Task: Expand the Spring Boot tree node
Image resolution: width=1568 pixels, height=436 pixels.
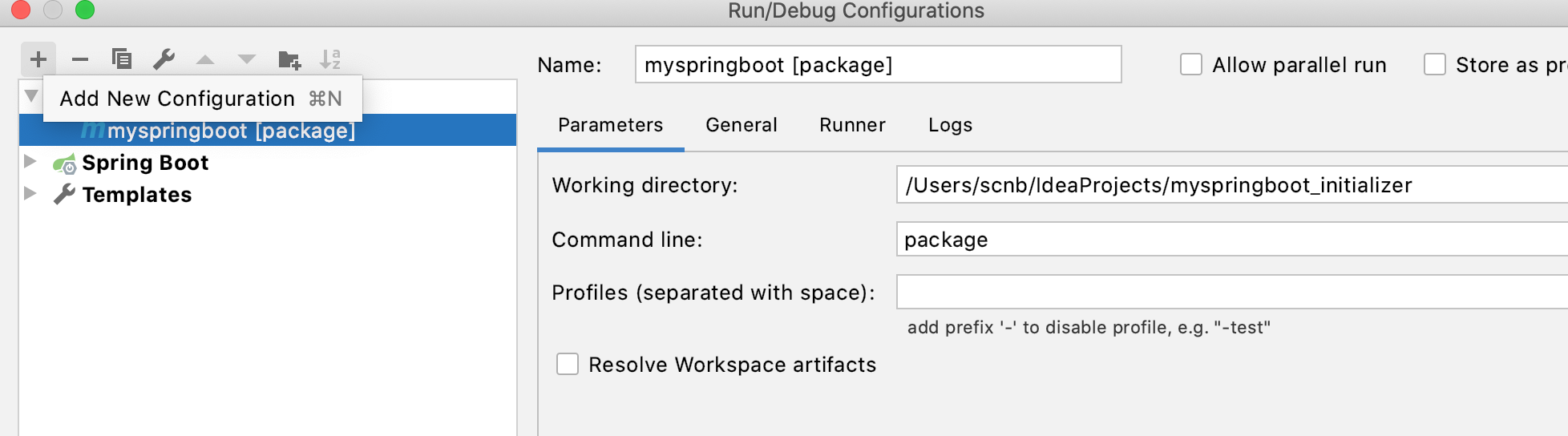Action: click(x=30, y=162)
